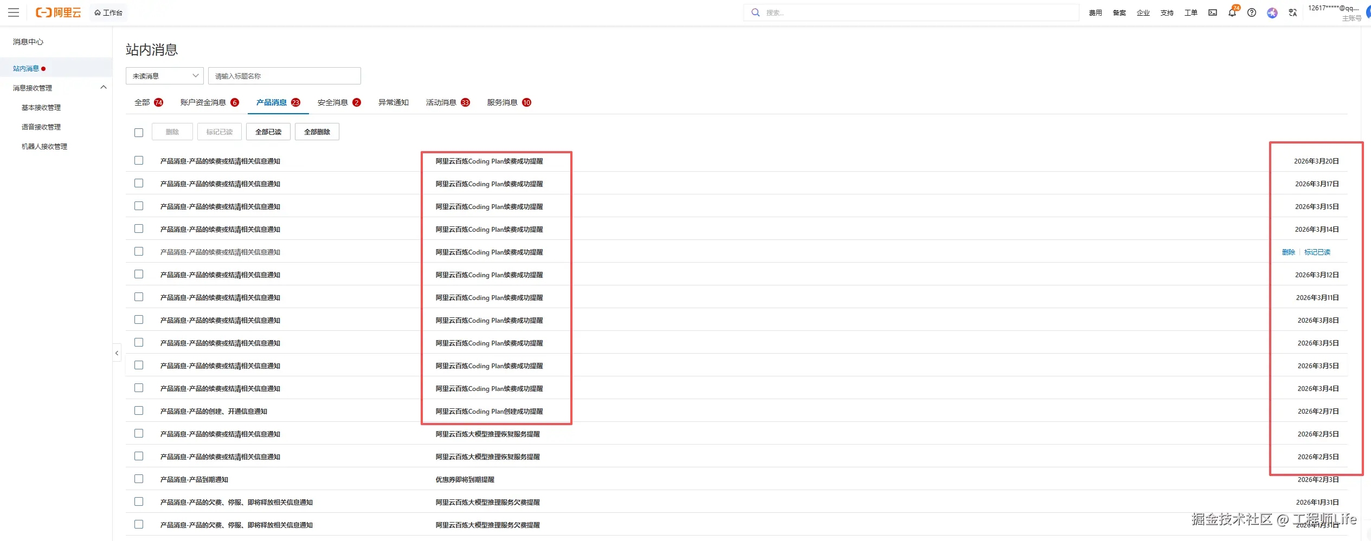Go to 工作台 home shortcut

[x=108, y=12]
